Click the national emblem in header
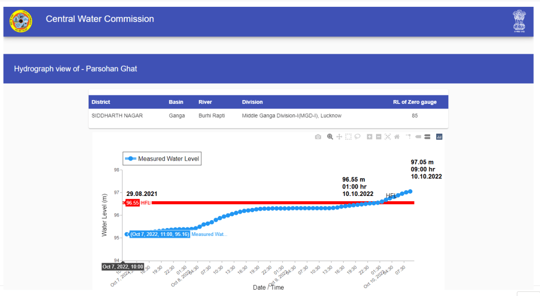540x296 pixels. click(x=519, y=21)
